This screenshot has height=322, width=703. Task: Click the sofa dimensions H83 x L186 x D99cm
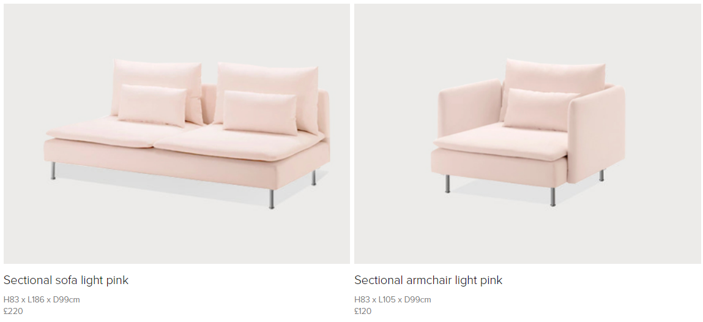[42, 299]
